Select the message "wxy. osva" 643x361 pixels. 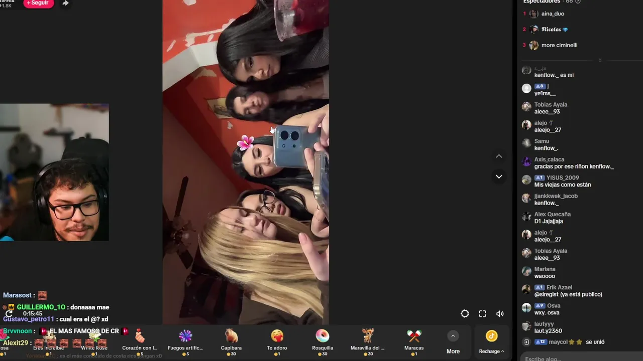pyautogui.click(x=547, y=313)
